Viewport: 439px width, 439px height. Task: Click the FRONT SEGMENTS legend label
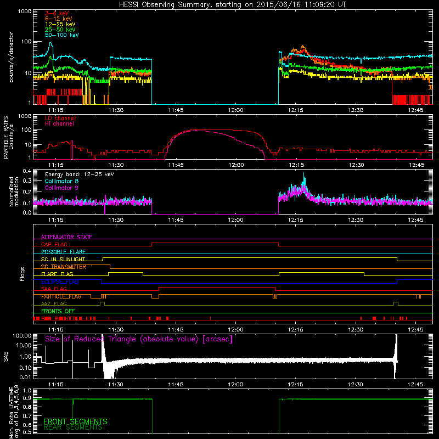click(75, 421)
